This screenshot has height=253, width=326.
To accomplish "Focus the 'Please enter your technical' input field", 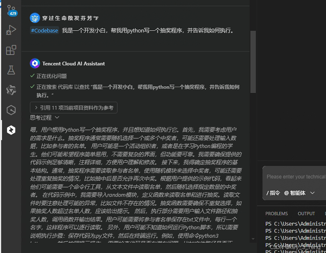I will click(x=296, y=177).
